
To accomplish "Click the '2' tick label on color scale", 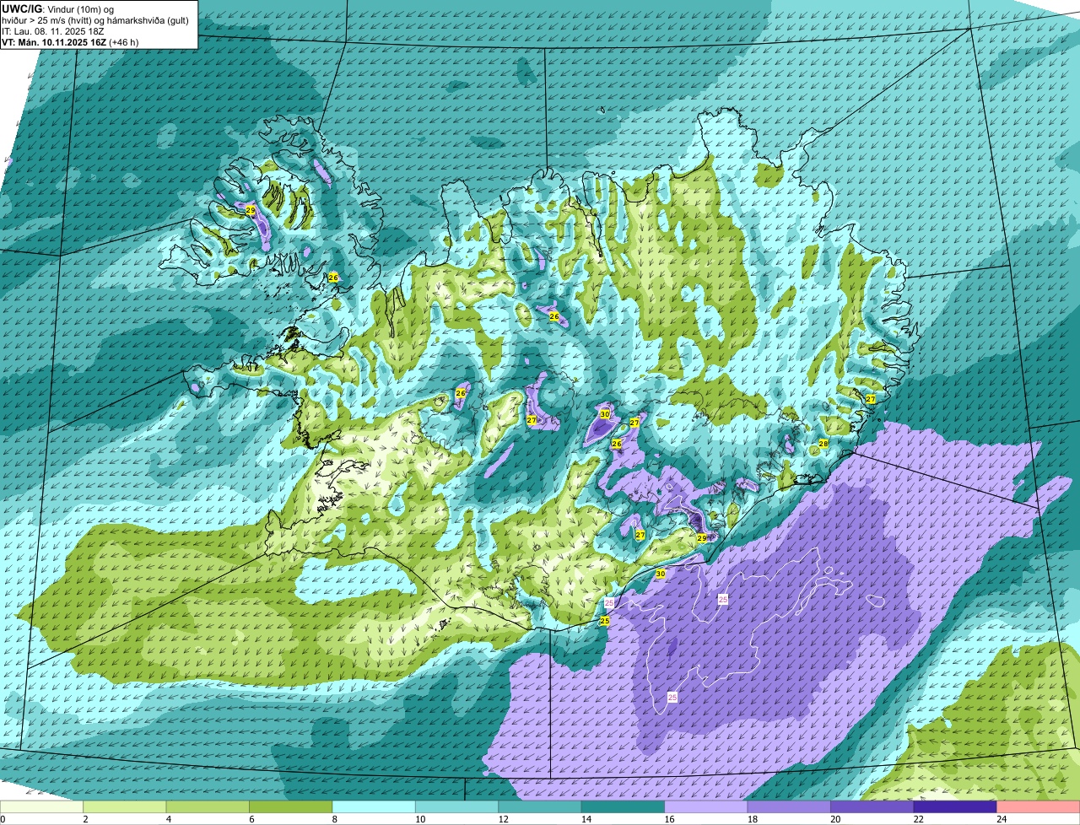I will tap(85, 819).
